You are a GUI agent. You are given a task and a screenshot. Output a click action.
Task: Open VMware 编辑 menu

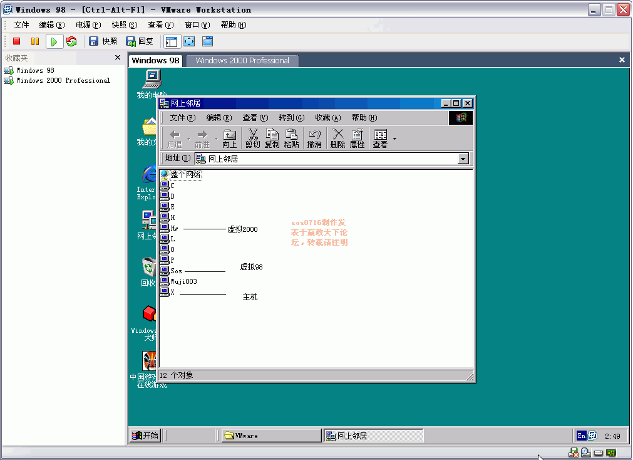pos(52,25)
